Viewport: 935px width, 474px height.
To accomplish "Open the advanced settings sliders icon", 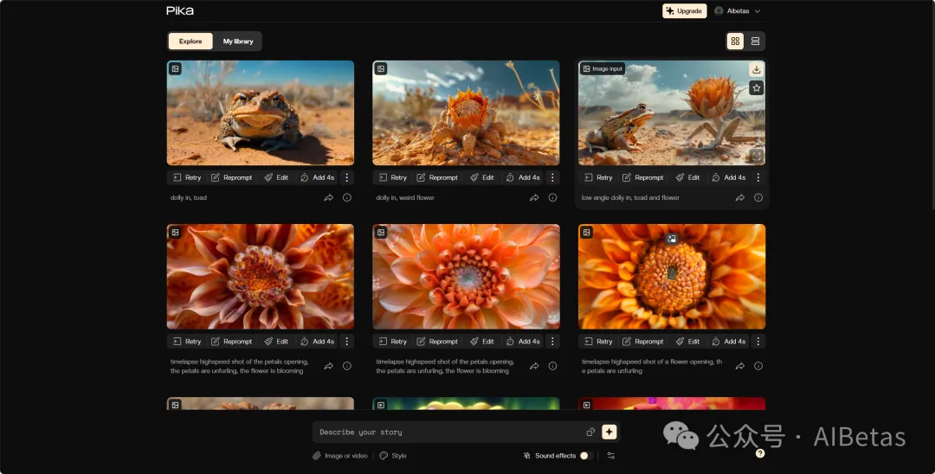I will tap(611, 456).
